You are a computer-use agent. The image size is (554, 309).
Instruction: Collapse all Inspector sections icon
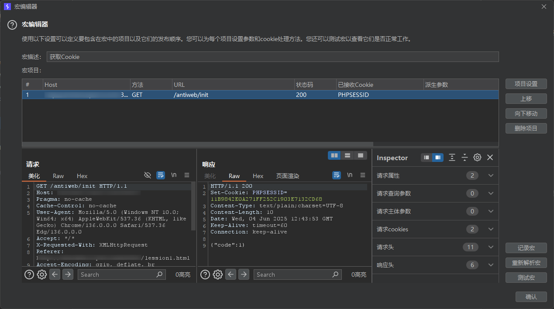465,158
